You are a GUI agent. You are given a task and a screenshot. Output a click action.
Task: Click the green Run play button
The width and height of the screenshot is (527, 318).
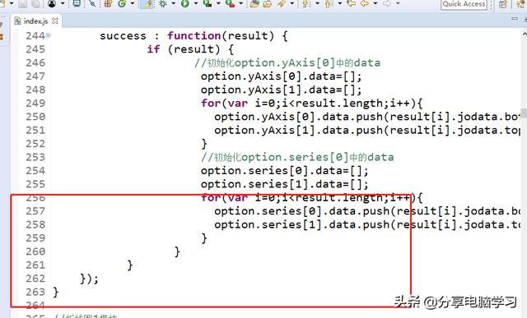[185, 3]
